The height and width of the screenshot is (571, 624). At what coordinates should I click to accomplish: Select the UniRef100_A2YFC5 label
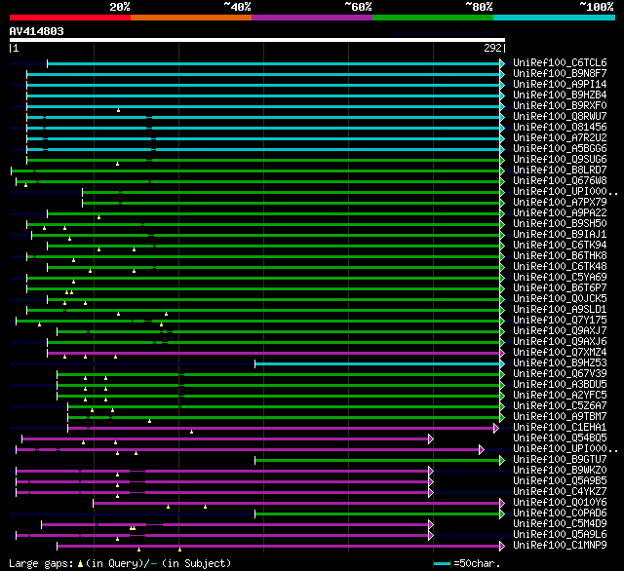(560, 396)
